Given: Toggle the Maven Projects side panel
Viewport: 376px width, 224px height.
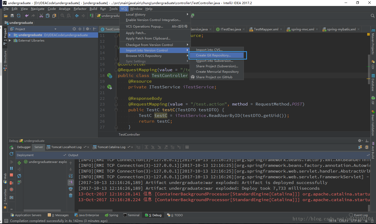Looking at the screenshot, I should point(373,42).
